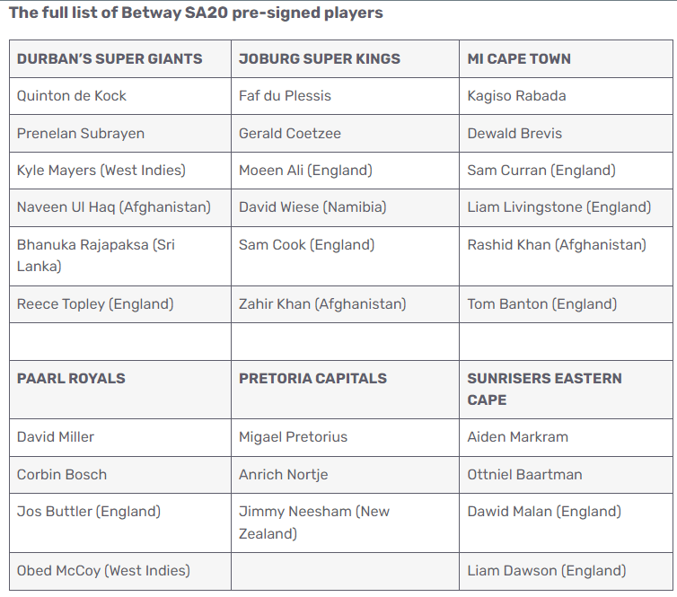Image resolution: width=677 pixels, height=597 pixels.
Task: Select the Sunrisers Eastern Cape header
Action: pos(566,390)
